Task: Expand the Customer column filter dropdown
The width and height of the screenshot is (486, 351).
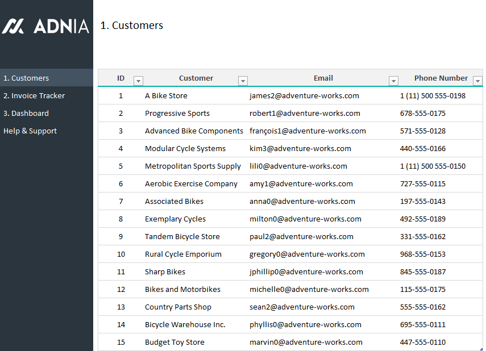Action: pos(243,81)
